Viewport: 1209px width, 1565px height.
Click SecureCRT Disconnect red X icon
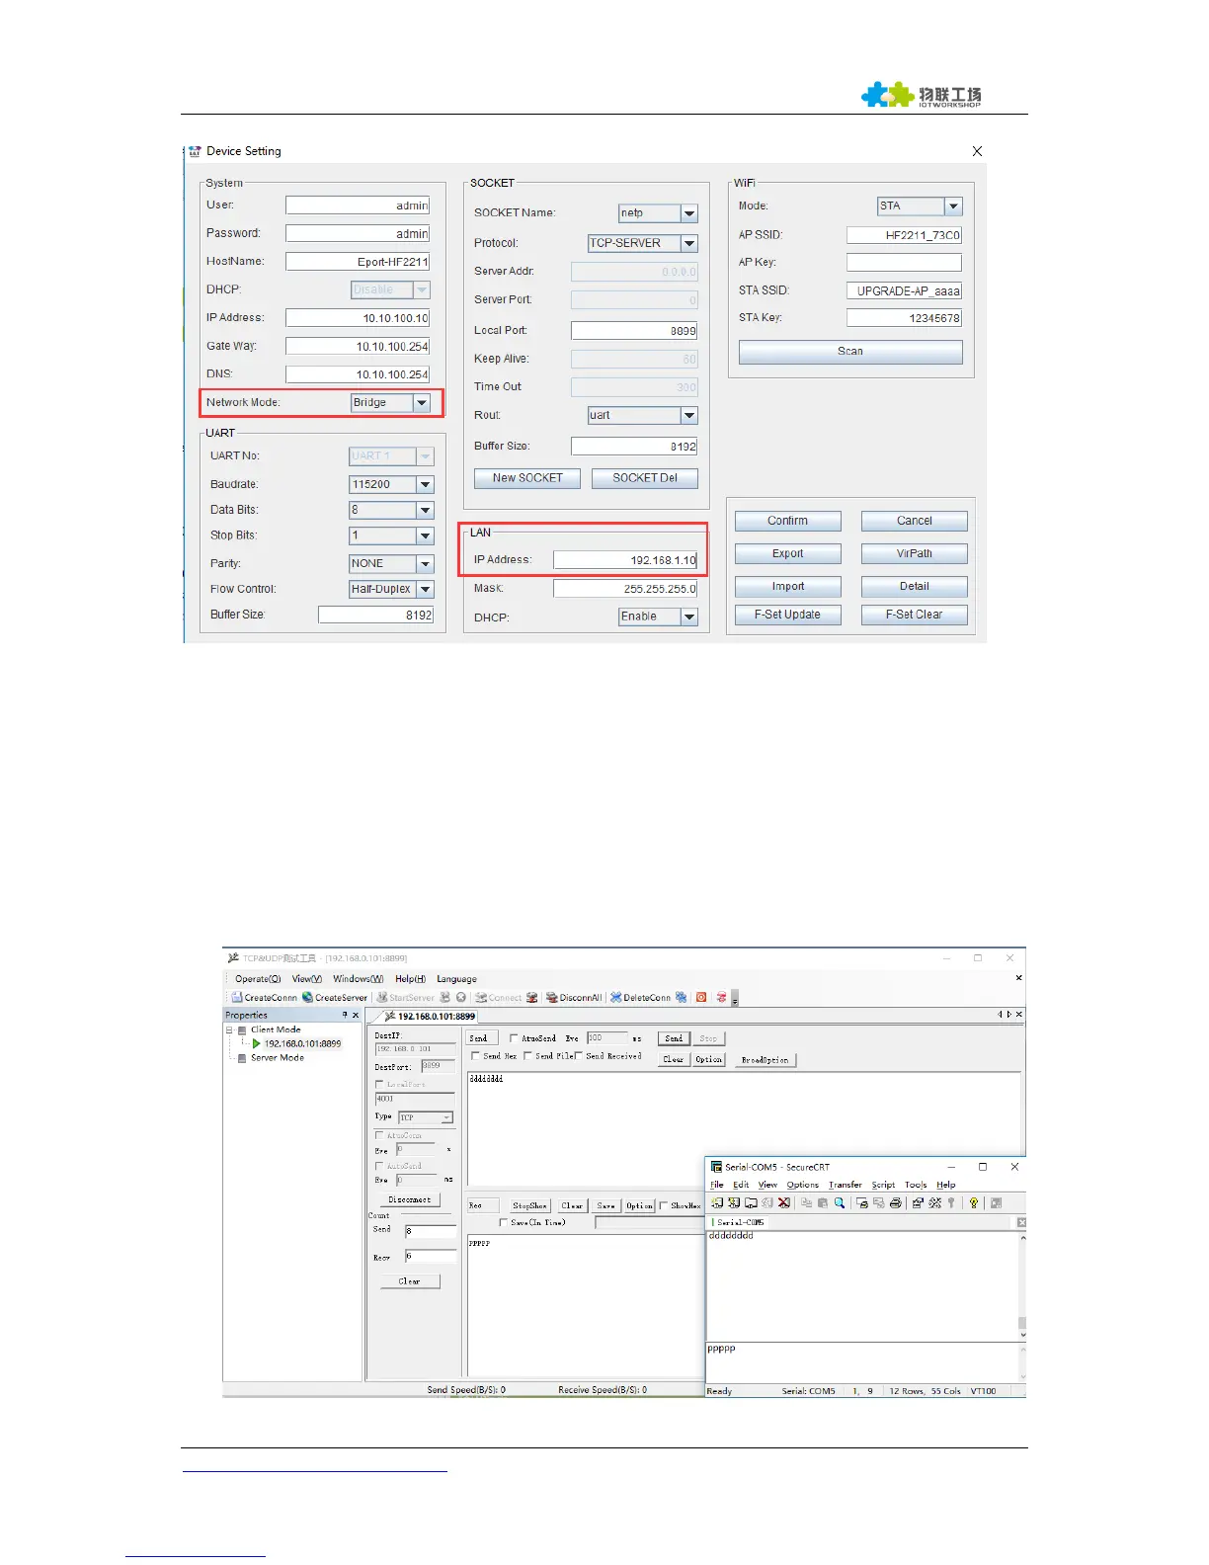click(784, 1202)
